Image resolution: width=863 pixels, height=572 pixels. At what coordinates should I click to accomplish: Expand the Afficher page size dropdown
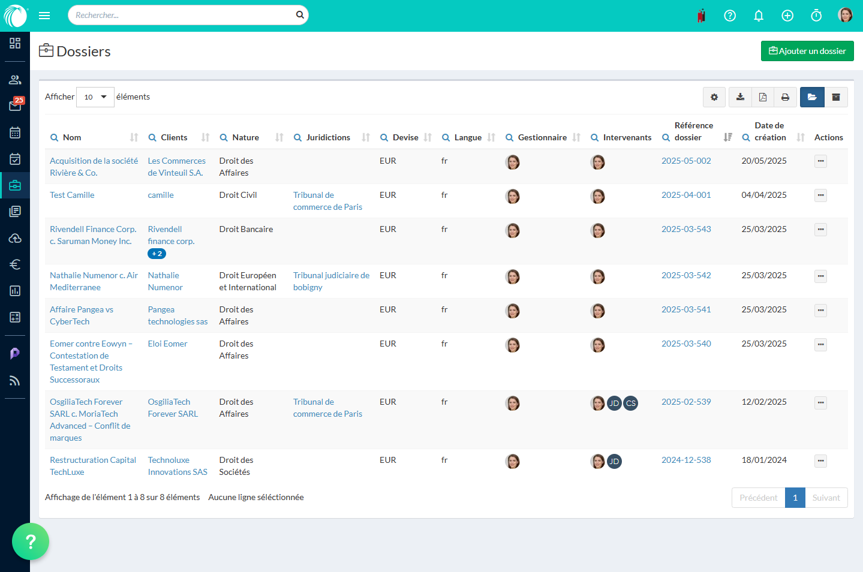tap(95, 97)
